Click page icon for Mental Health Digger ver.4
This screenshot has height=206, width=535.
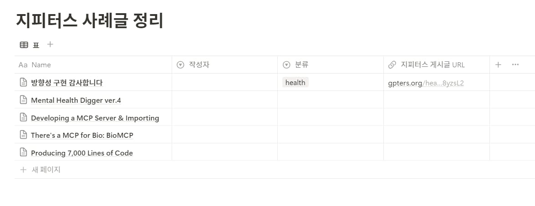point(23,100)
